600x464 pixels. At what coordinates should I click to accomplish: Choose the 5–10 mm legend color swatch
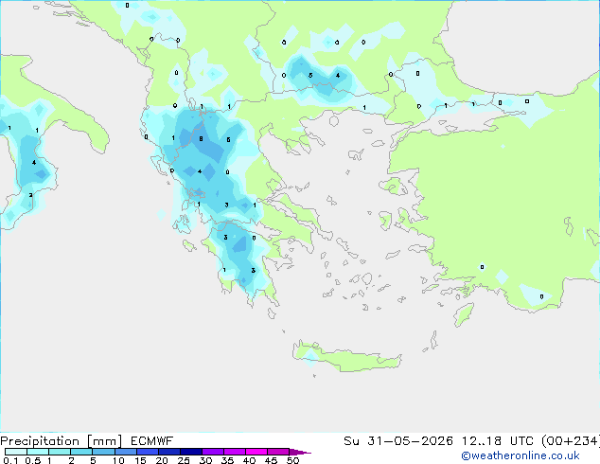(103, 452)
